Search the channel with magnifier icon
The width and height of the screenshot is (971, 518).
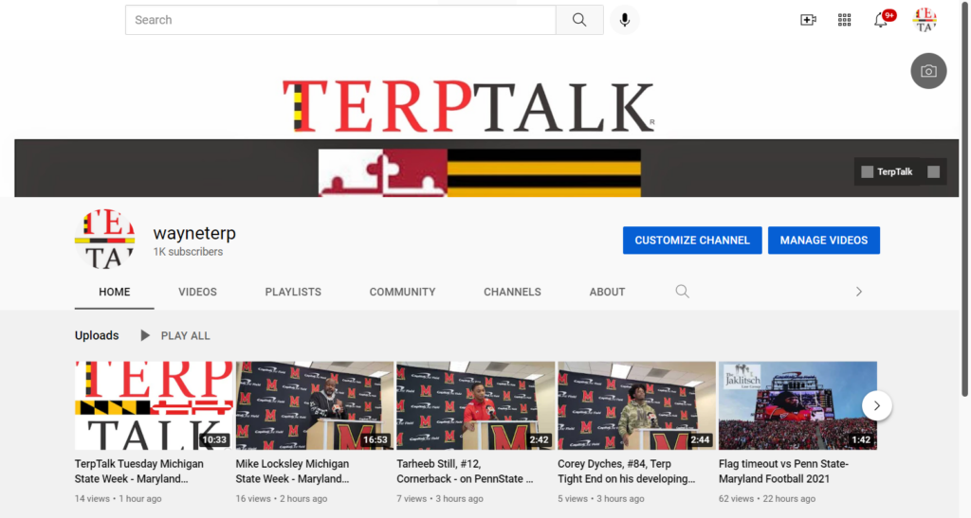tap(682, 291)
